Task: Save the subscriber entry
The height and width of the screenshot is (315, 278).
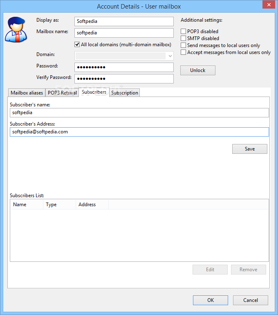Action: click(250, 149)
